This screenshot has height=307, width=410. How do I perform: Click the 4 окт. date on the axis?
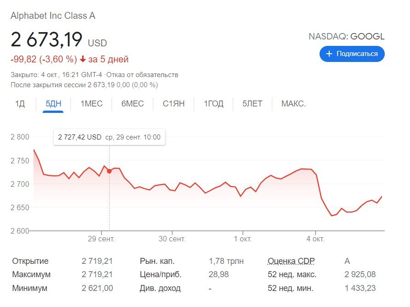coord(315,239)
